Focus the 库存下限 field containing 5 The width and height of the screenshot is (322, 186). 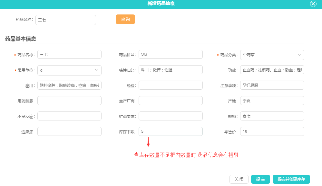coord(171,131)
